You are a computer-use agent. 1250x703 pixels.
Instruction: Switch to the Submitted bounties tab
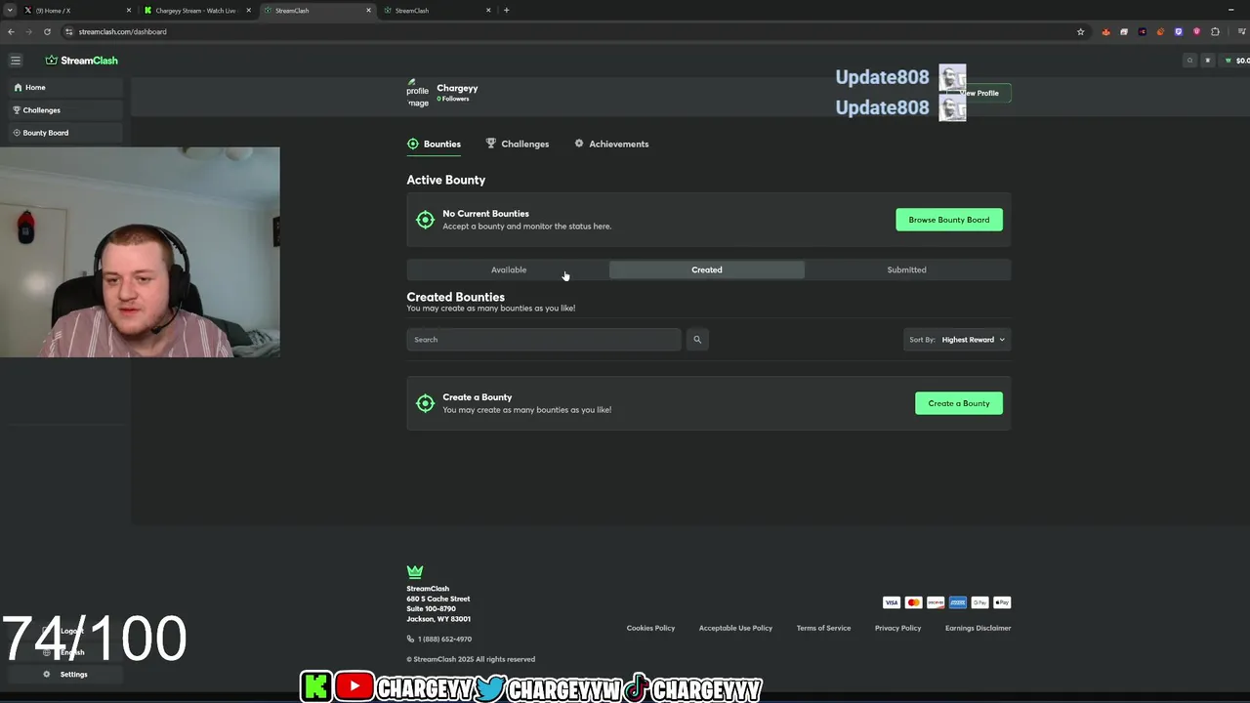pyautogui.click(x=907, y=269)
